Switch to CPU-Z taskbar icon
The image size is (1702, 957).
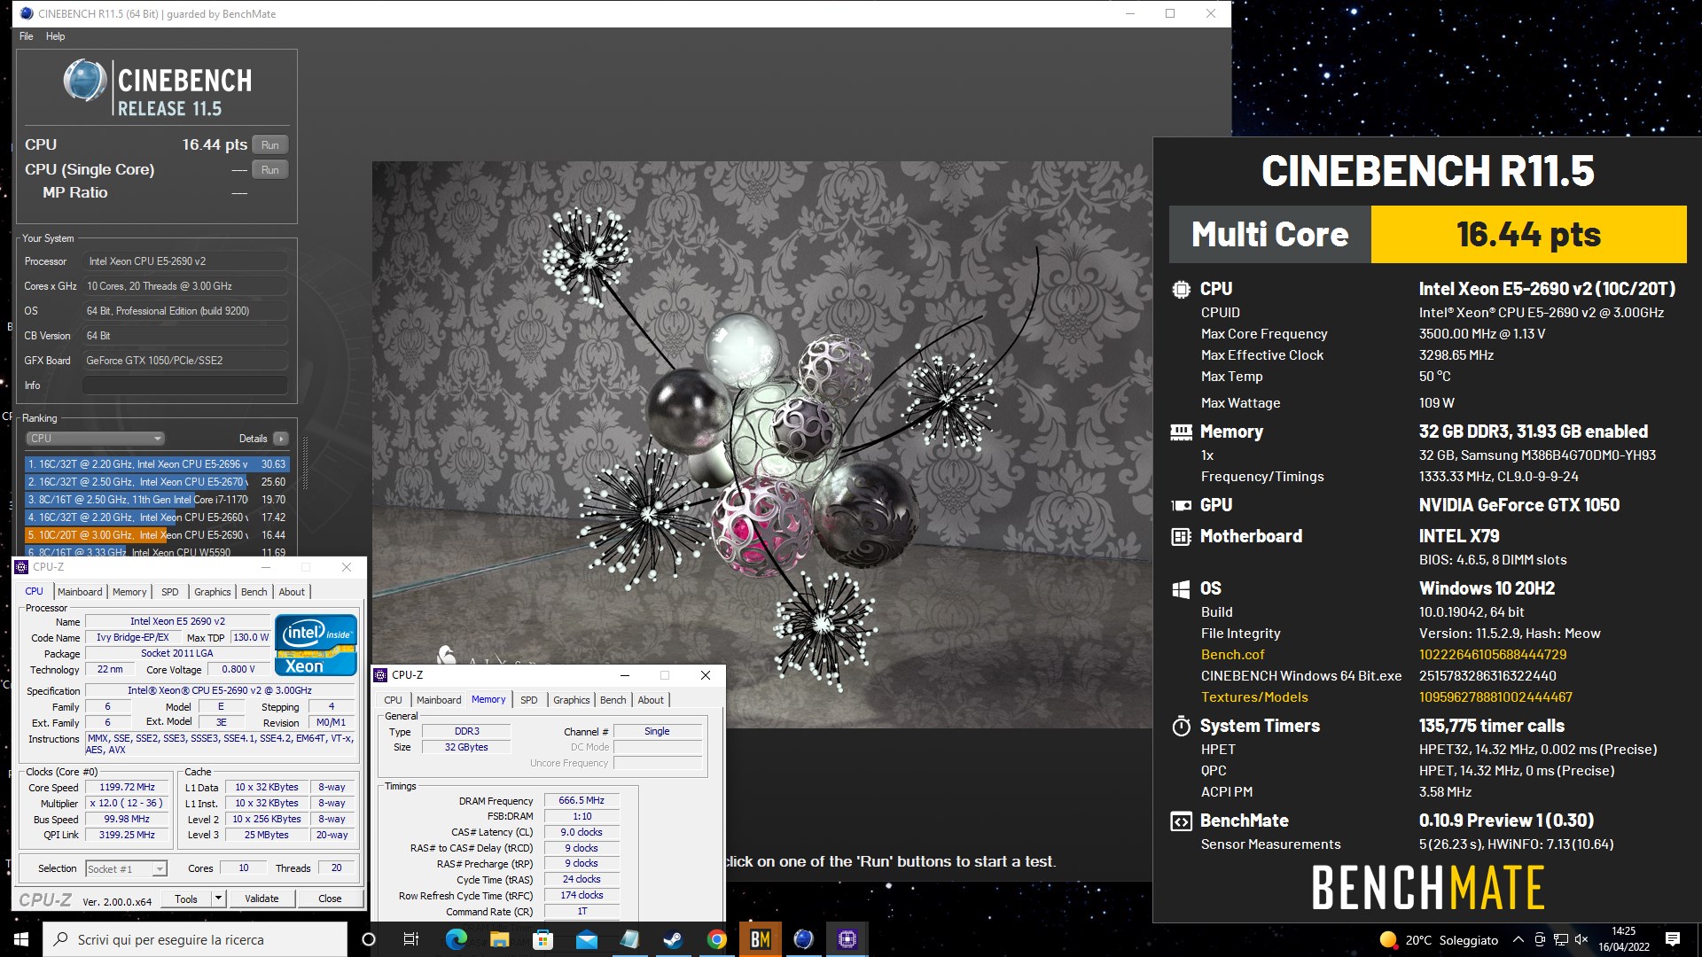[x=847, y=939]
